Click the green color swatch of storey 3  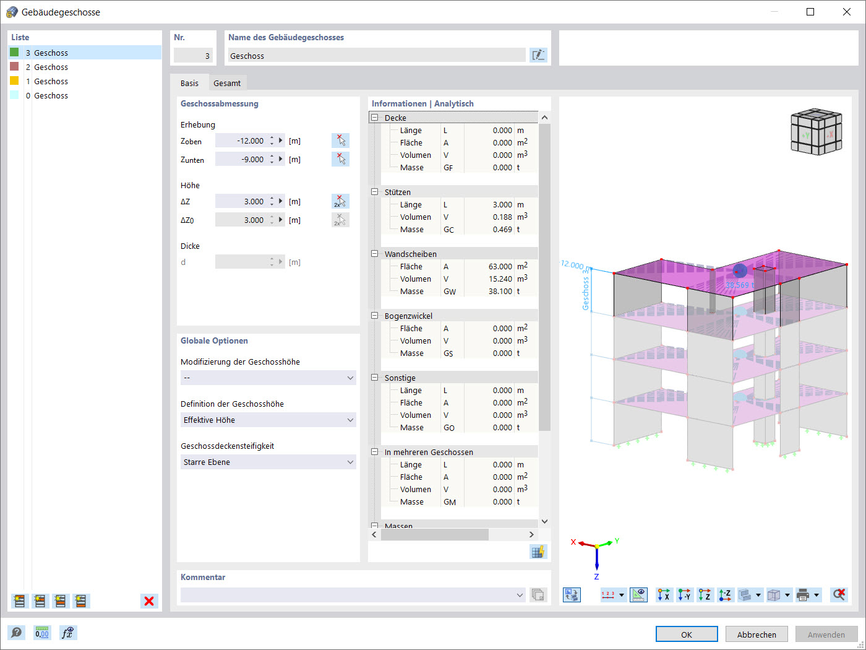point(14,52)
